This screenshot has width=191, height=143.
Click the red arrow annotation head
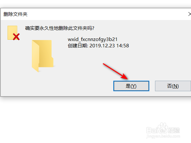pyautogui.click(x=124, y=77)
